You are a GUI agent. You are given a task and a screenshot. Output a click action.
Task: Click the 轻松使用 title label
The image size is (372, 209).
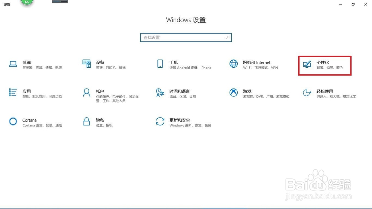[x=324, y=91]
